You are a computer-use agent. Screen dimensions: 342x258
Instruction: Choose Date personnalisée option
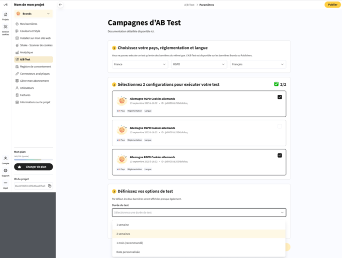click(x=199, y=252)
